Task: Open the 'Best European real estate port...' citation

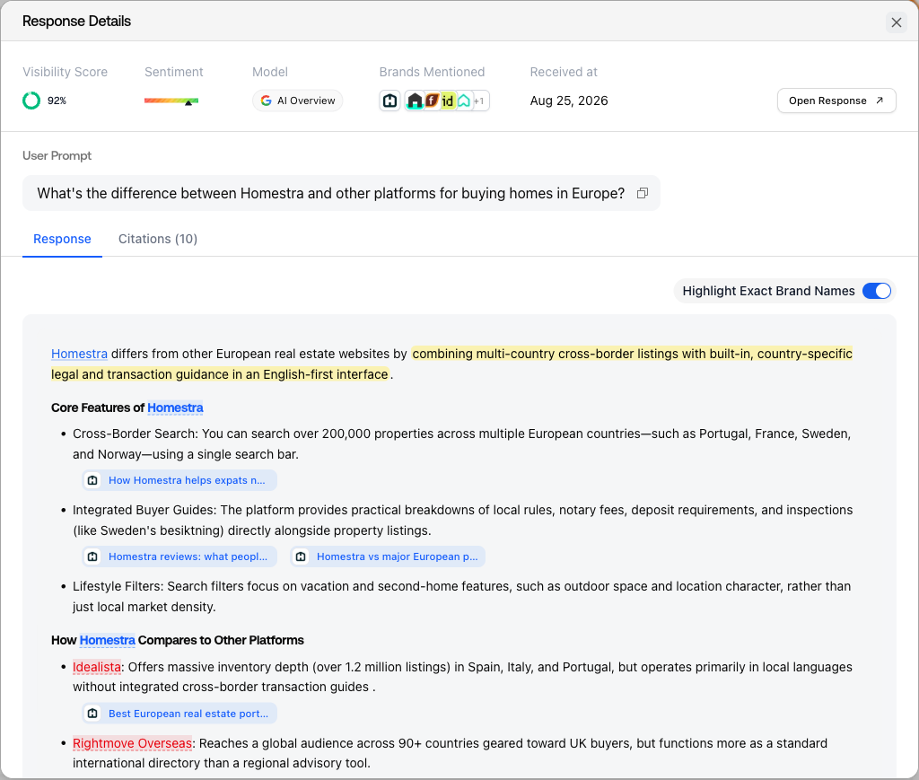Action: point(179,714)
